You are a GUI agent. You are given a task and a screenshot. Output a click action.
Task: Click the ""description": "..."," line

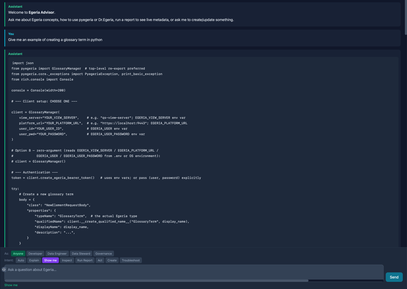pos(55,232)
